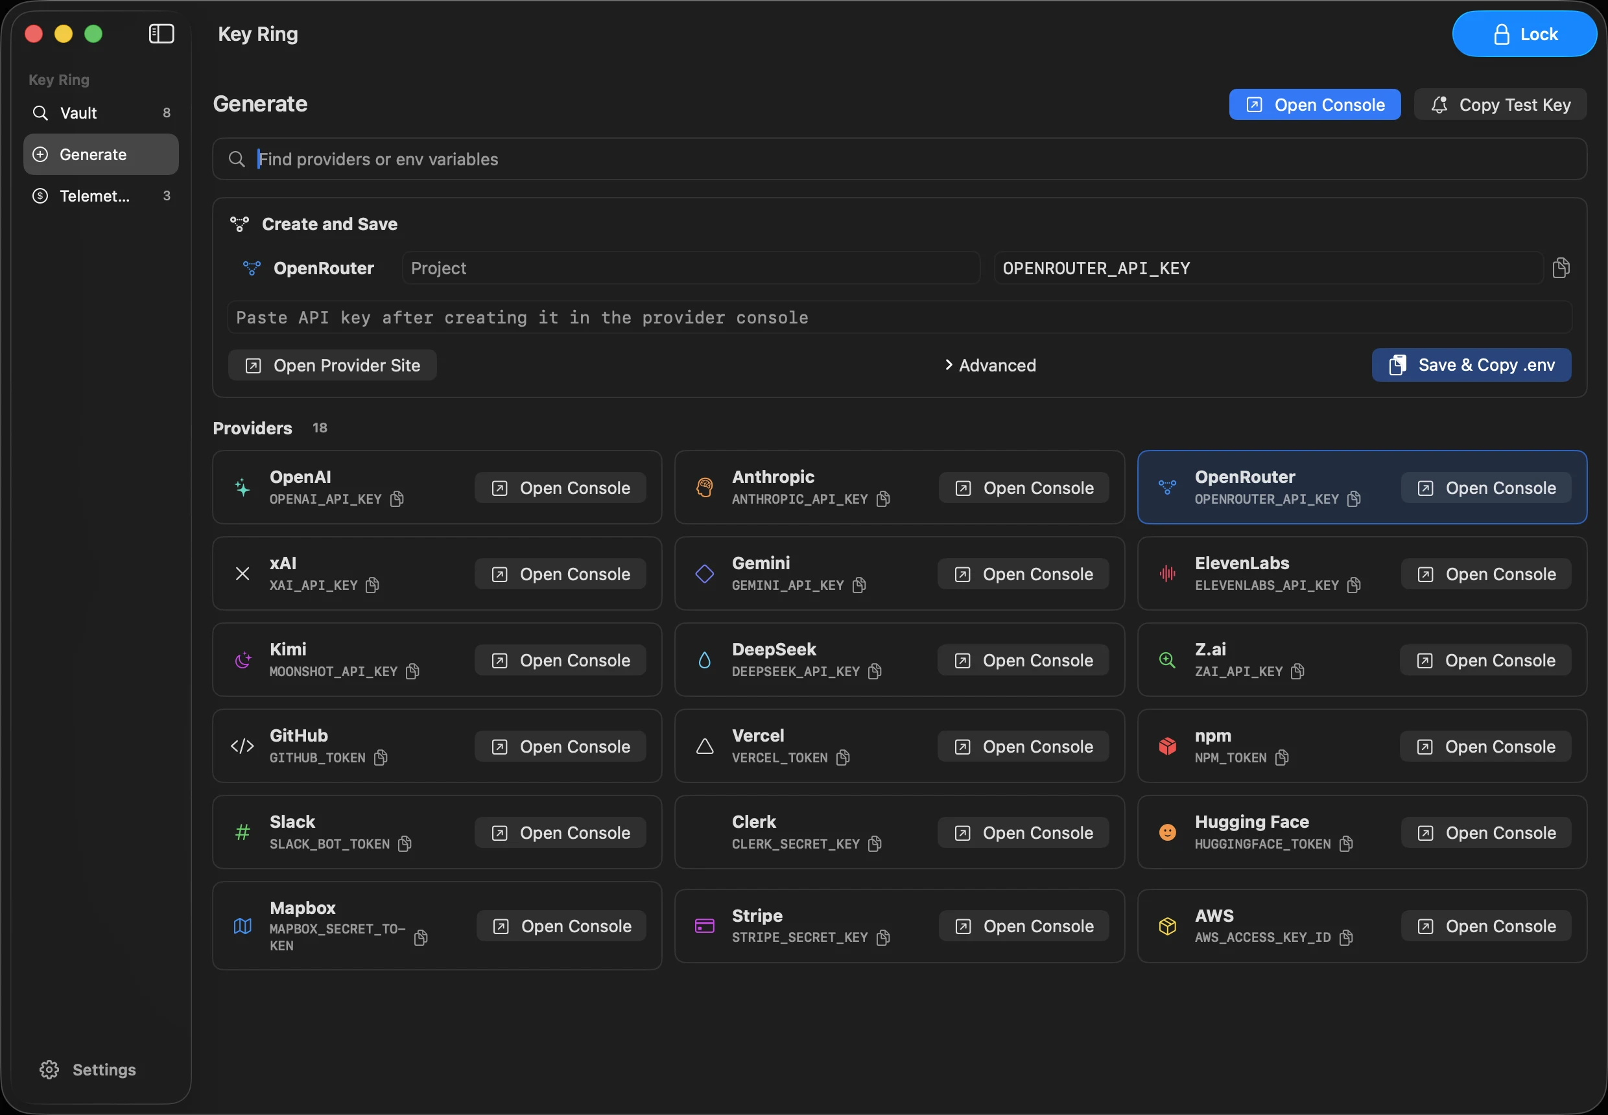Copy the NPM_TOKEN variable name

coord(1283,757)
